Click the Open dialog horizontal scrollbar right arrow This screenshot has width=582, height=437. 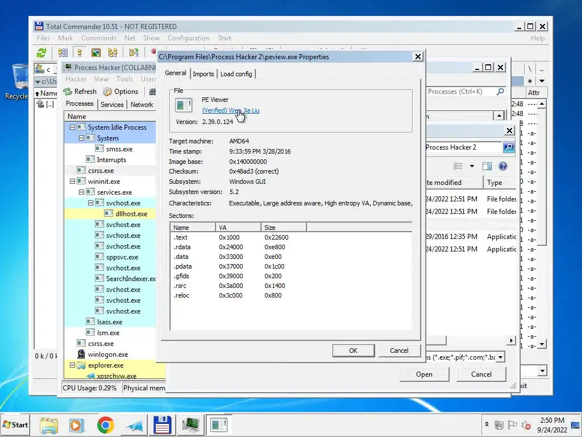(512, 340)
